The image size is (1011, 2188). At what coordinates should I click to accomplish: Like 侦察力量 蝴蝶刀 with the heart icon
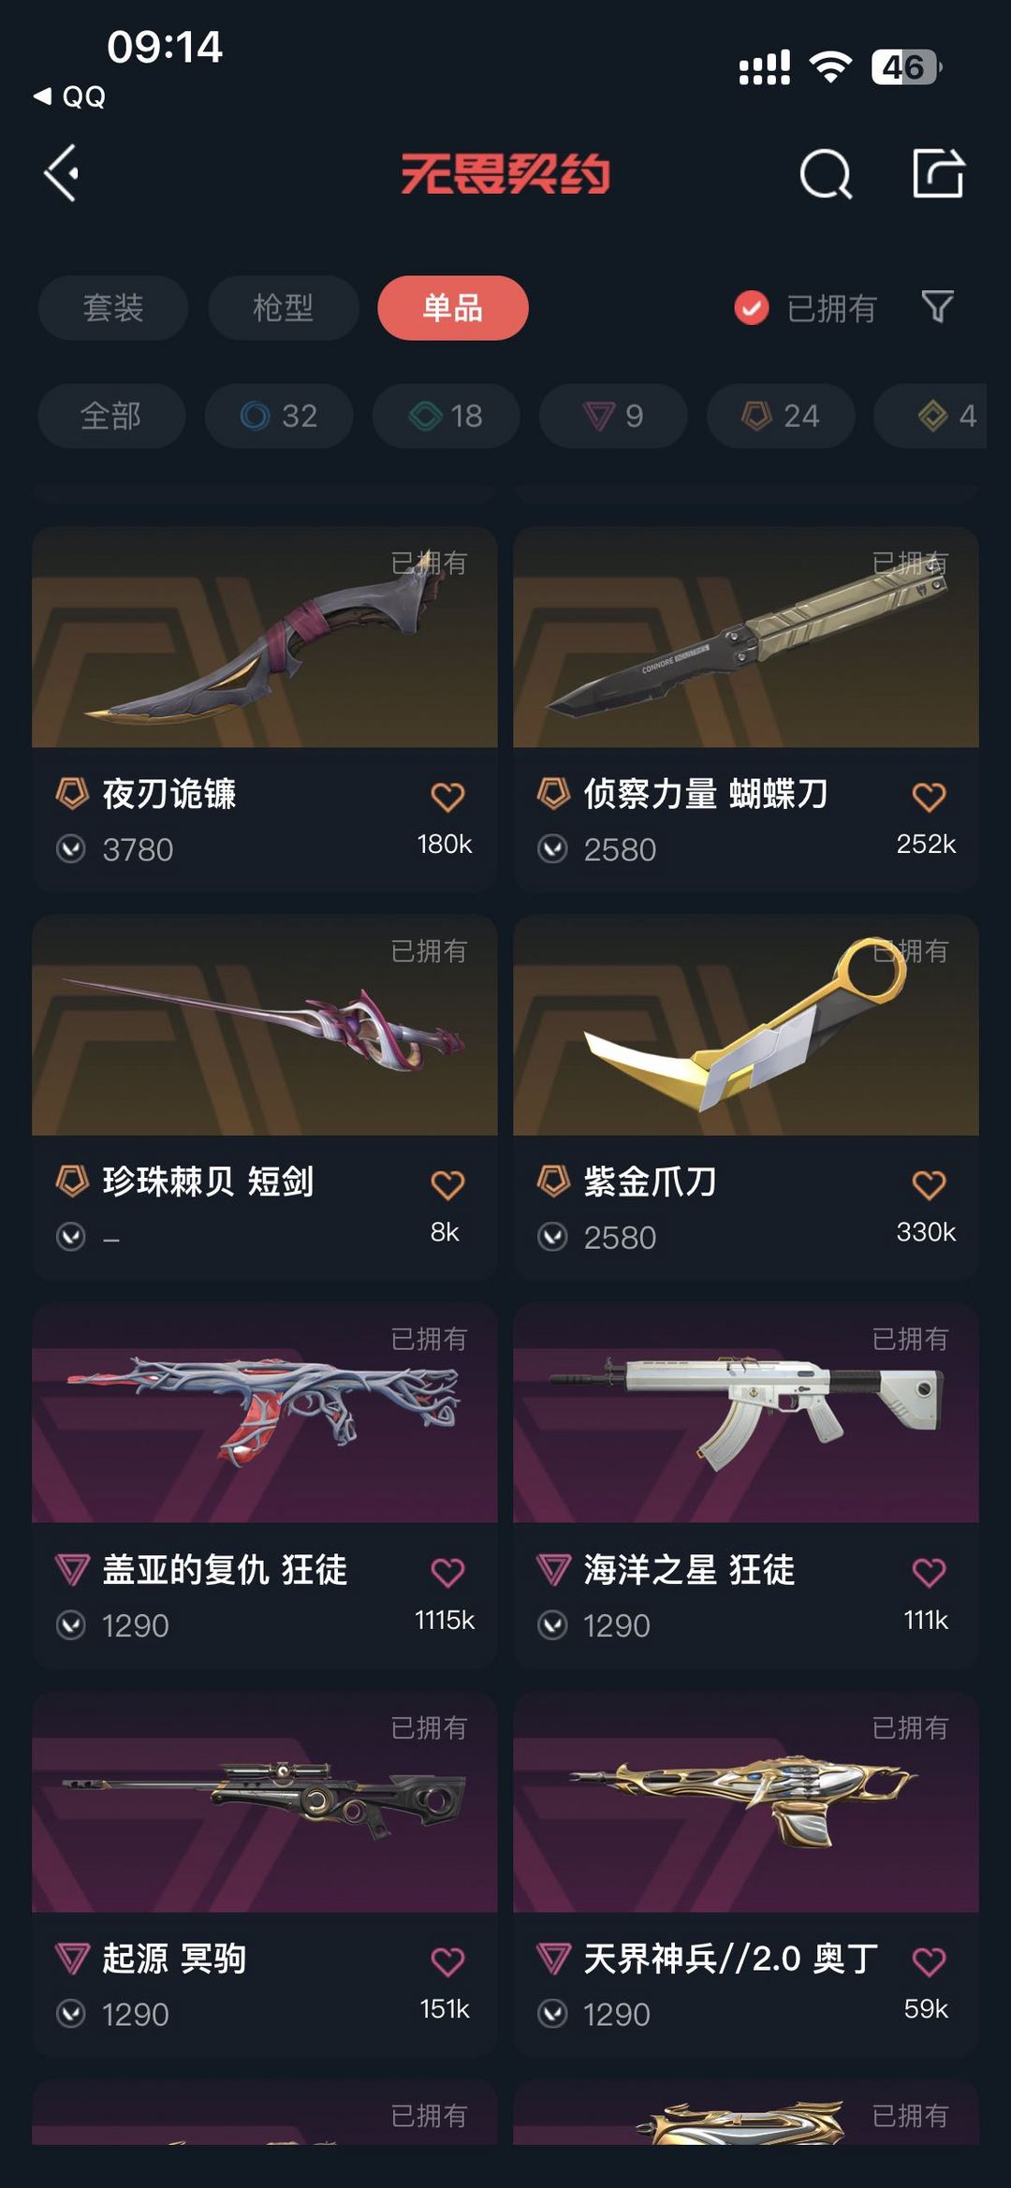click(x=929, y=797)
